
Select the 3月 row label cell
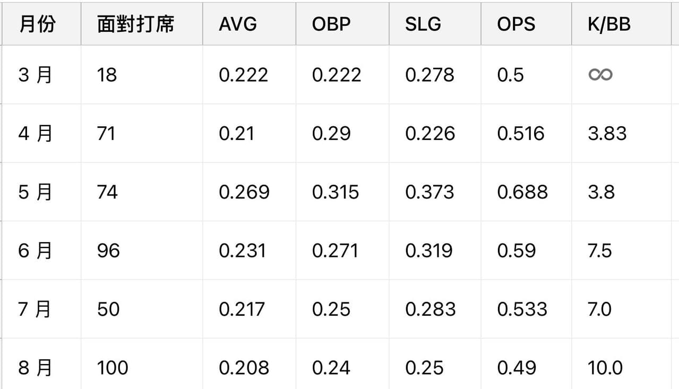(x=41, y=75)
